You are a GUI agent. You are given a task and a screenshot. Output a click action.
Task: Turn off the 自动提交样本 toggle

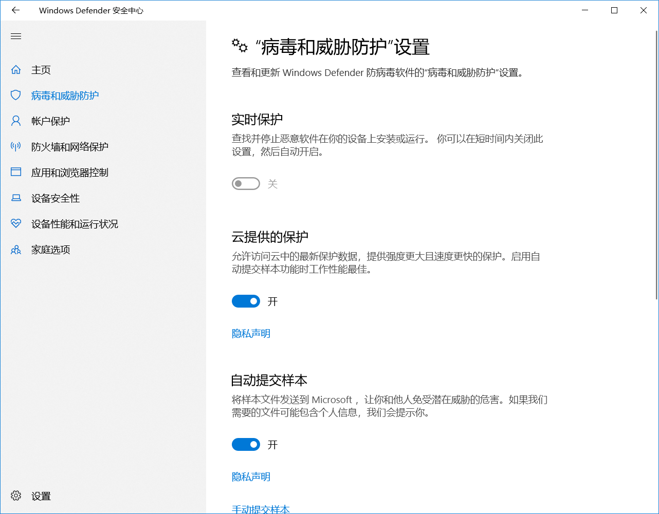click(246, 445)
